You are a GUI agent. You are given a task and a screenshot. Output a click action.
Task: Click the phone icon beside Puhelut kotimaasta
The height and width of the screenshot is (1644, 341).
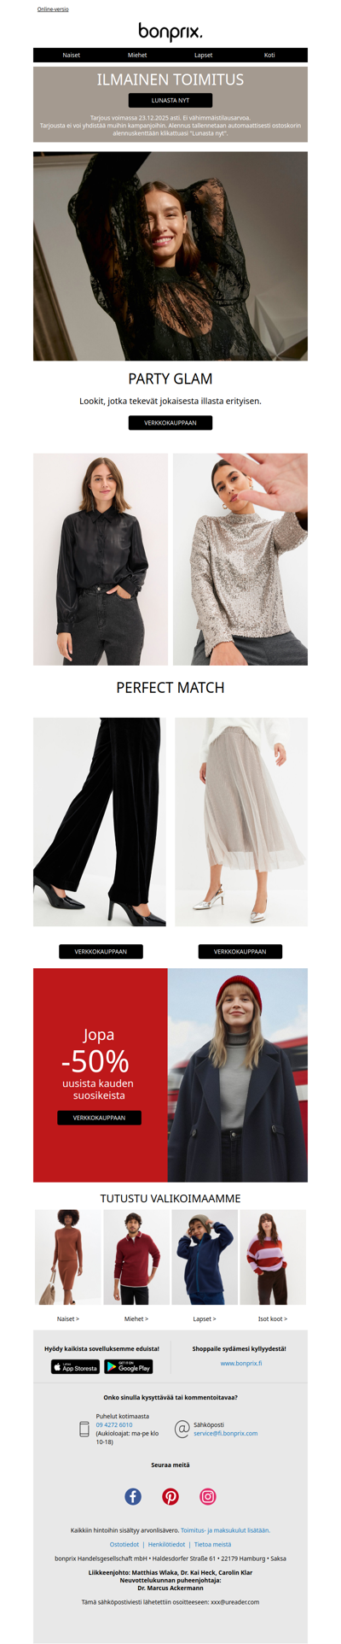[x=84, y=1429]
